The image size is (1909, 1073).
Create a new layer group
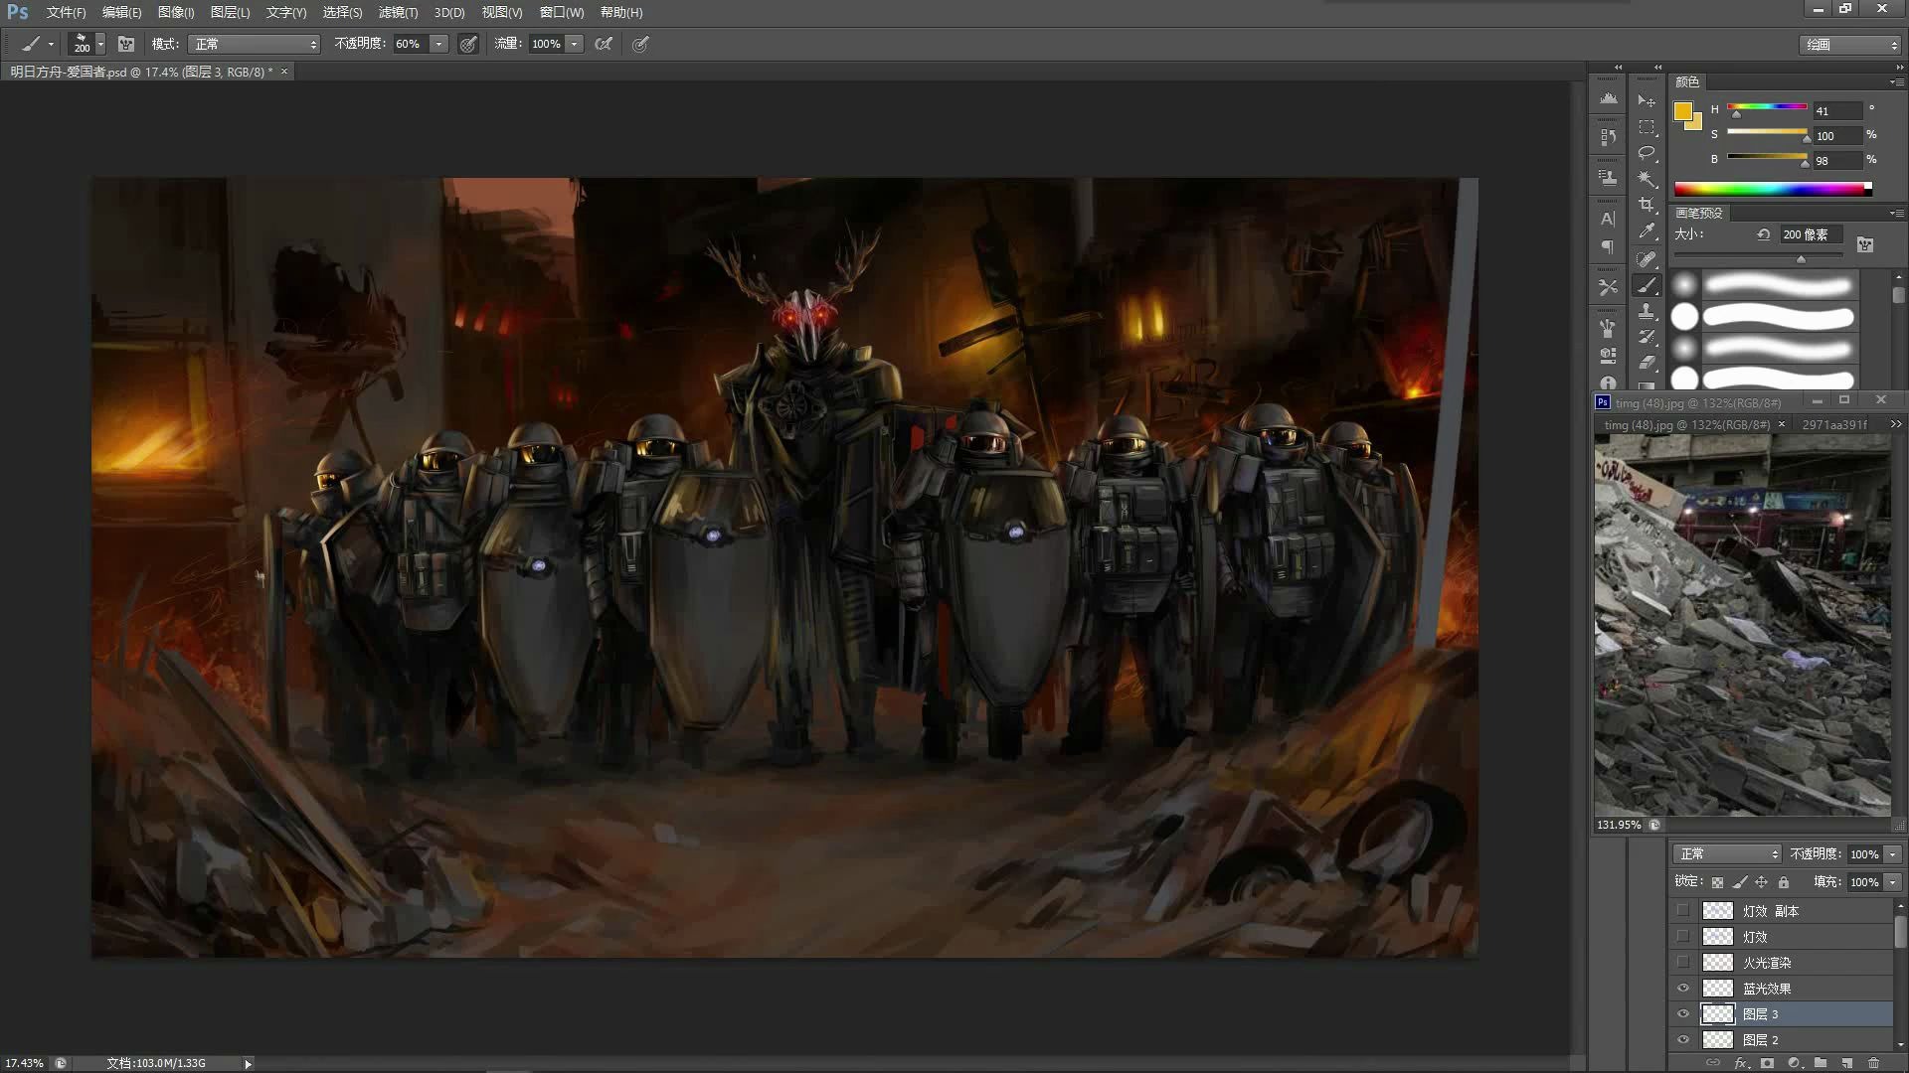1820,1063
